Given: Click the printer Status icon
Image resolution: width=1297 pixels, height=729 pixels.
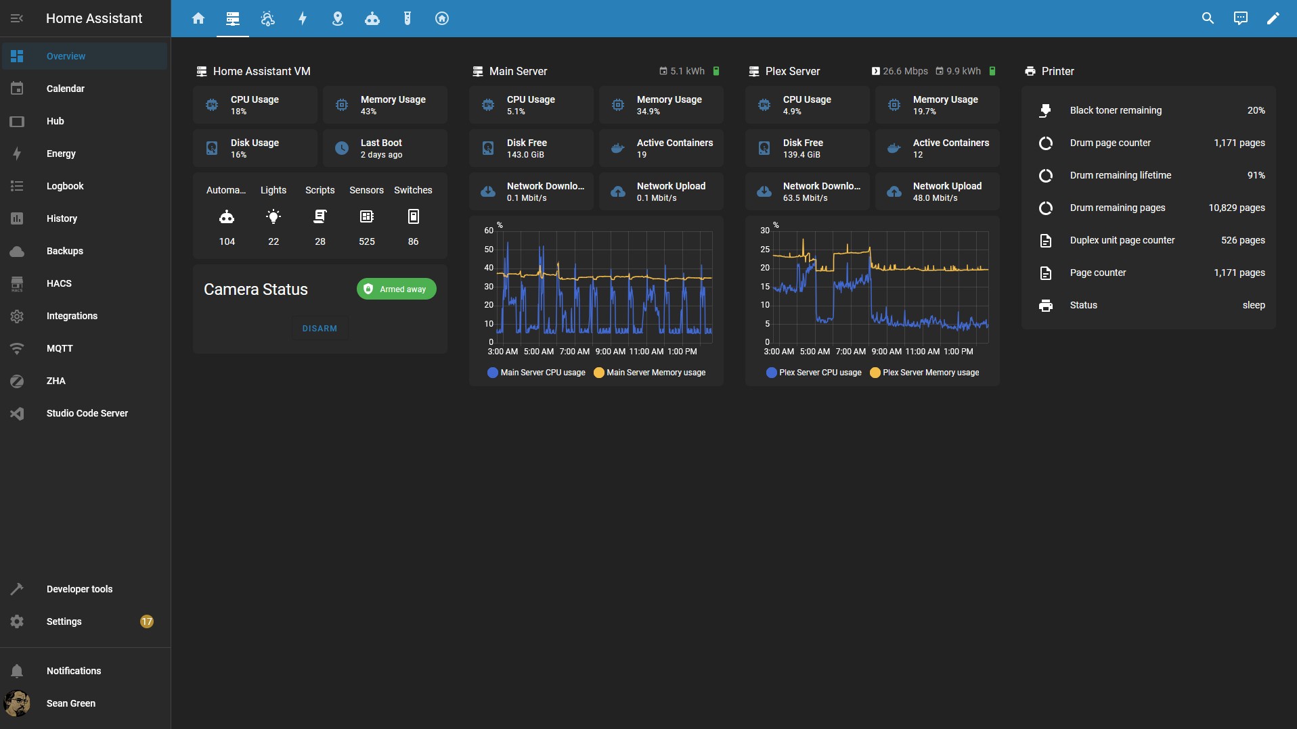Looking at the screenshot, I should (1046, 305).
